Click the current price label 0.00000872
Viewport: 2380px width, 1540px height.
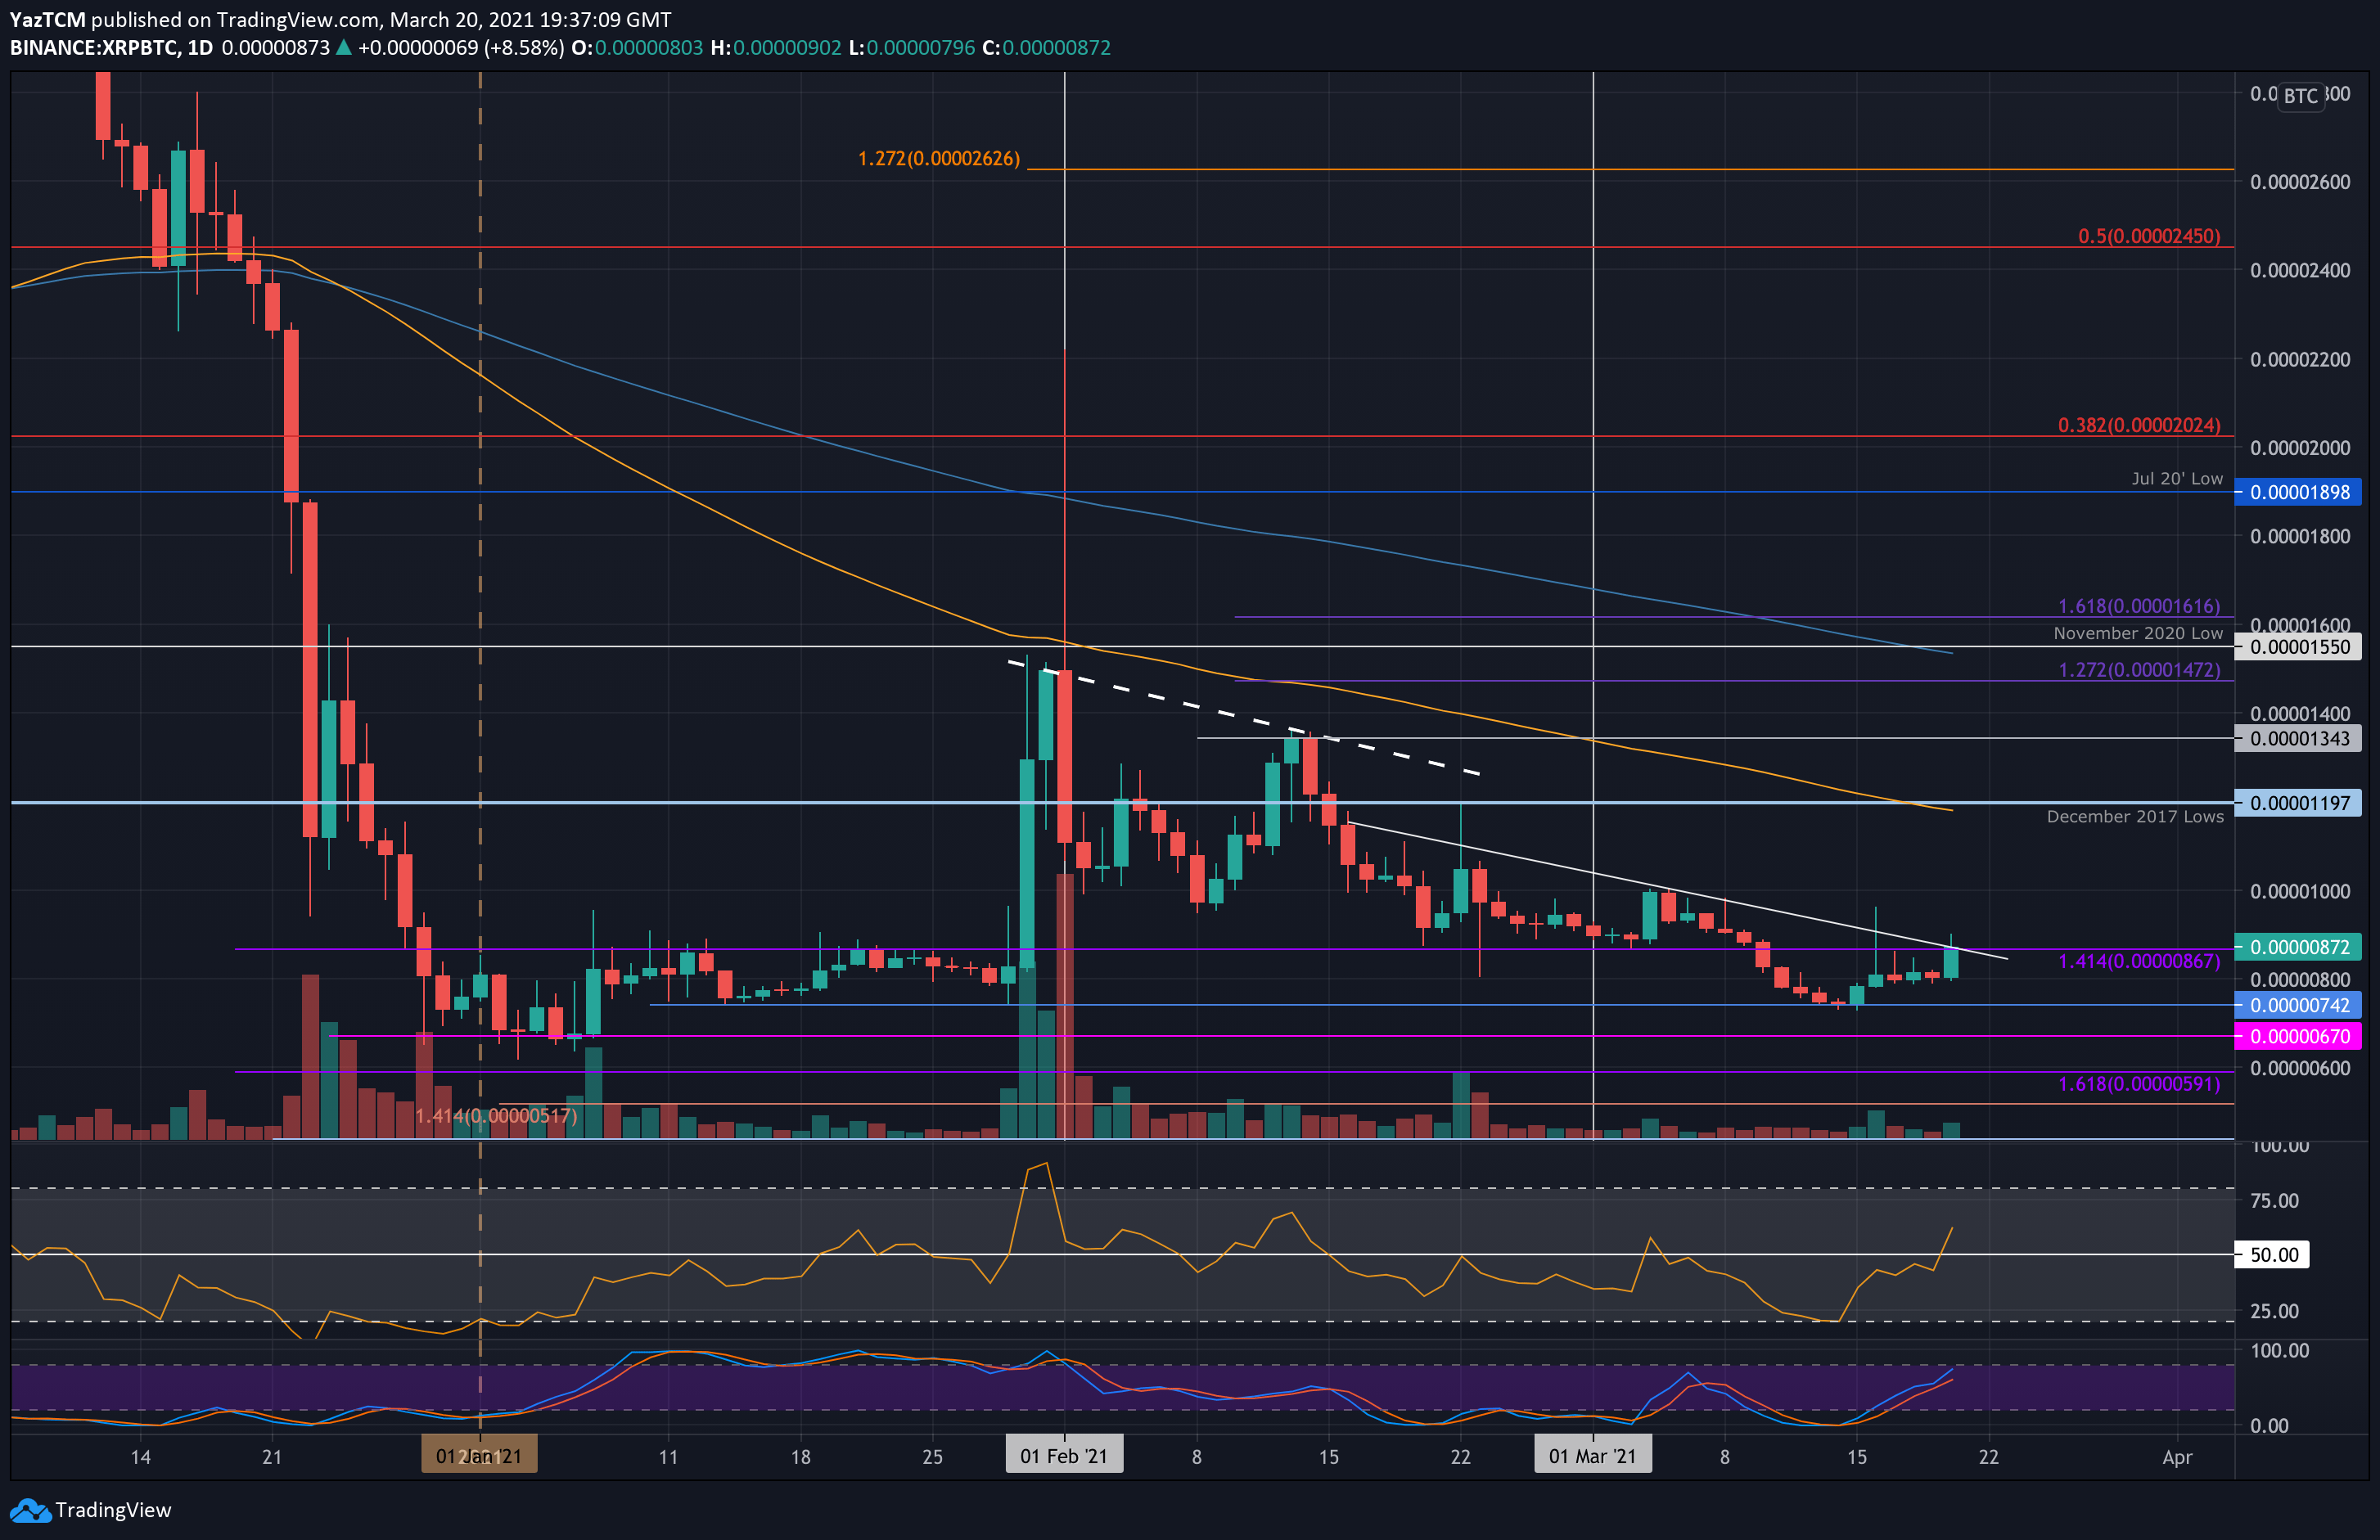(2299, 947)
